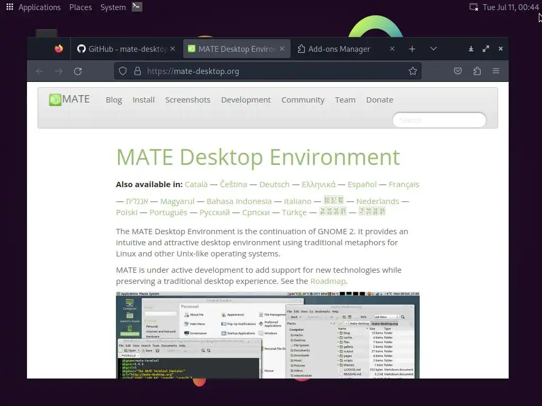Switch language to Español
The image size is (542, 406).
tap(362, 184)
